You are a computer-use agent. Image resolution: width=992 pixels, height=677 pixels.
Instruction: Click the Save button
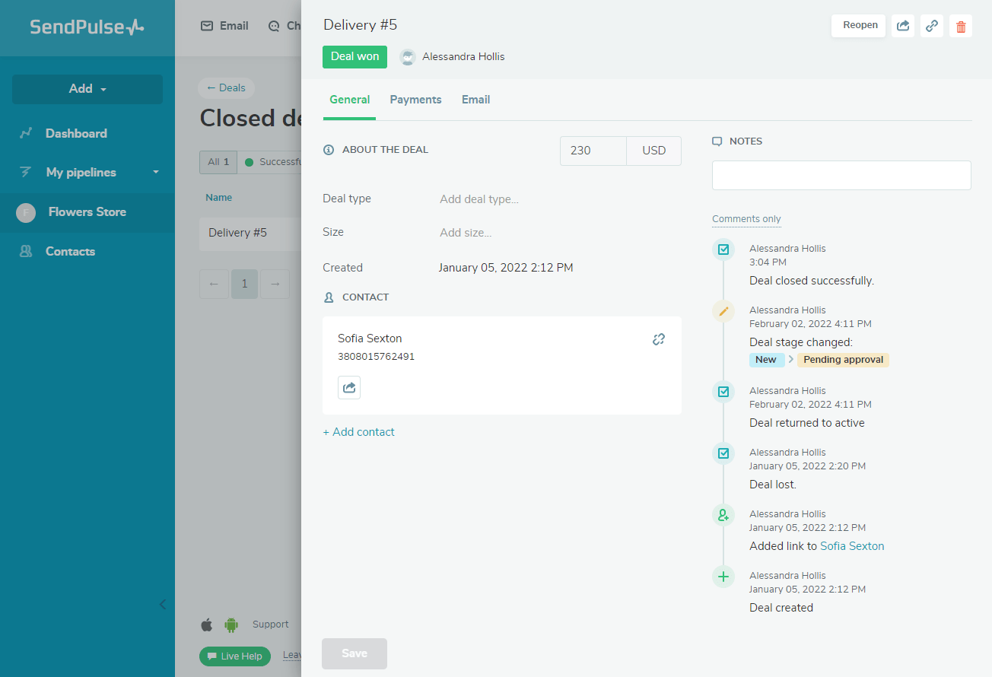[x=355, y=654]
